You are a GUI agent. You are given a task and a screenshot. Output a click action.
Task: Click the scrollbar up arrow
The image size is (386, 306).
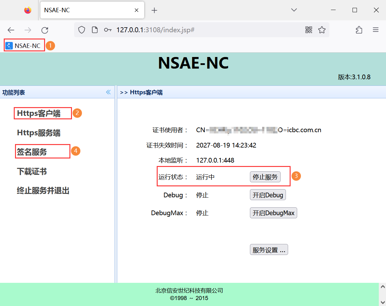[383, 287]
